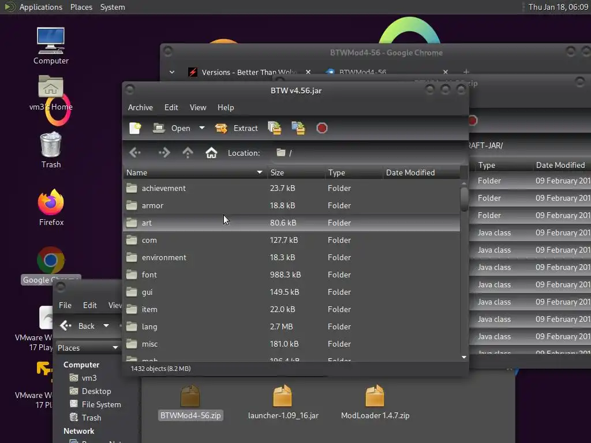Click the clock showing Thu Jan 18
Screen dimensions: 591x443
(558, 7)
